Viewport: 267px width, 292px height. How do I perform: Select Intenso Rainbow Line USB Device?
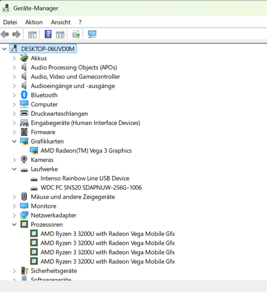click(85, 178)
